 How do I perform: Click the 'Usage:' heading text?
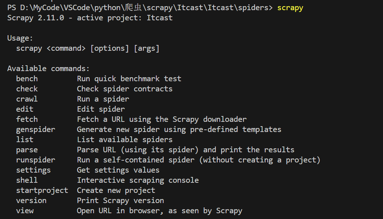(20, 38)
